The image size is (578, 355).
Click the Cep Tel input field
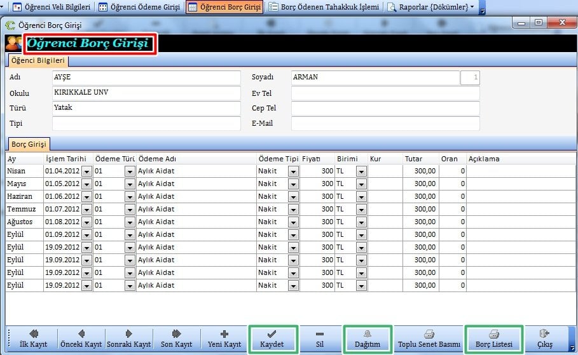(x=385, y=109)
